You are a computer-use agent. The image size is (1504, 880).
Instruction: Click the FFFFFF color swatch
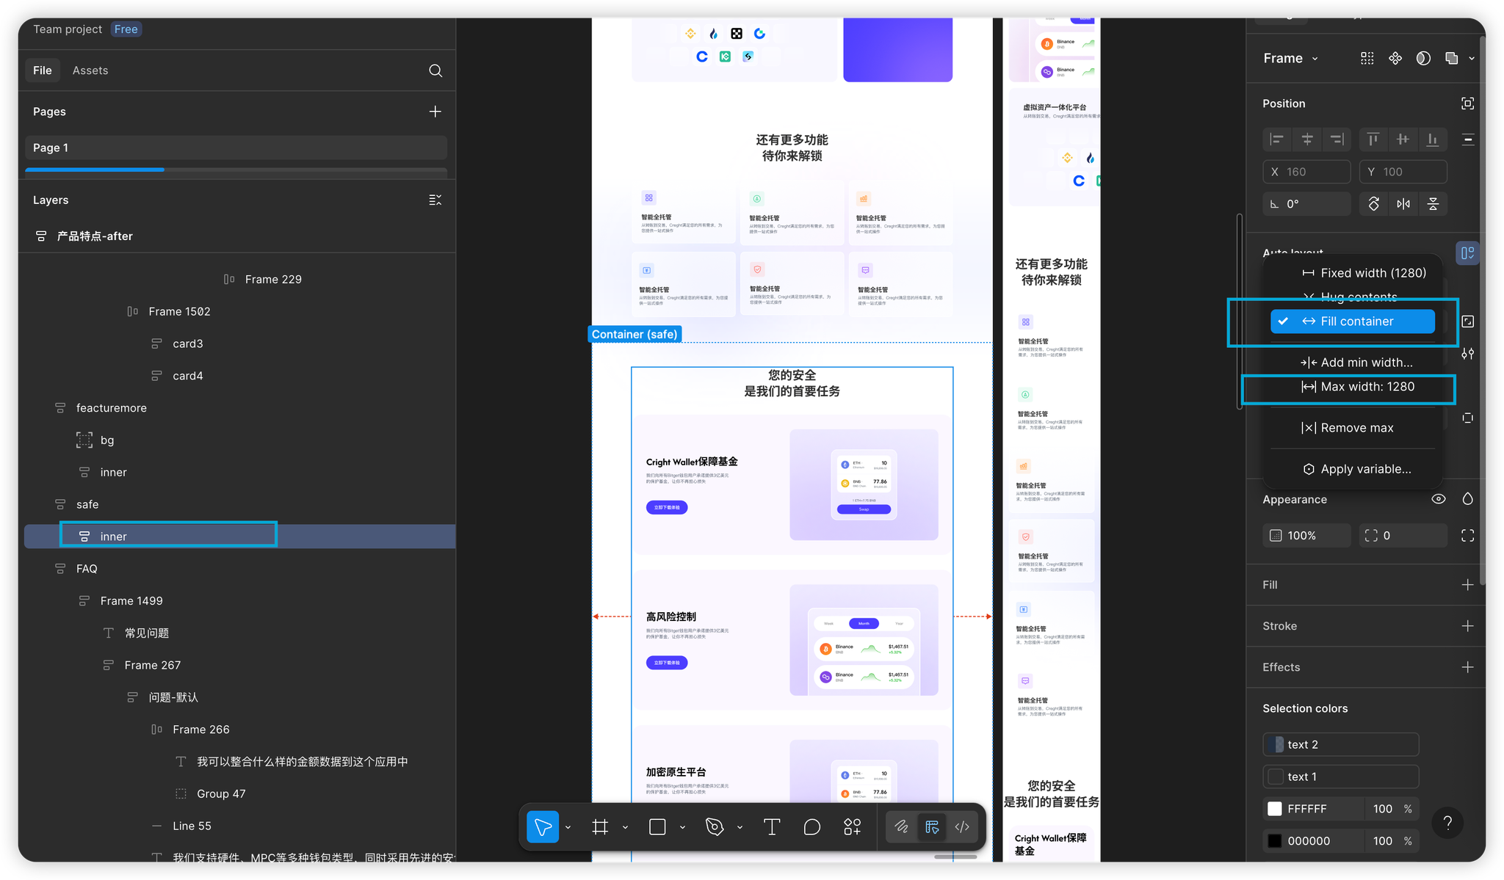1275,809
